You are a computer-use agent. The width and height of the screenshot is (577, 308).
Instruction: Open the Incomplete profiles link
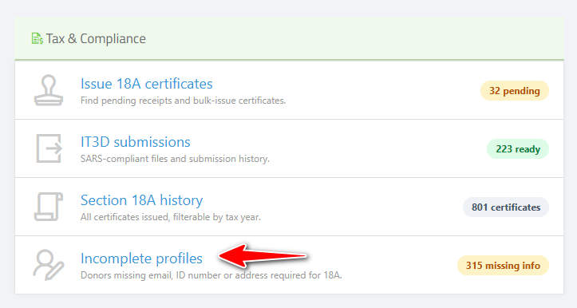141,259
